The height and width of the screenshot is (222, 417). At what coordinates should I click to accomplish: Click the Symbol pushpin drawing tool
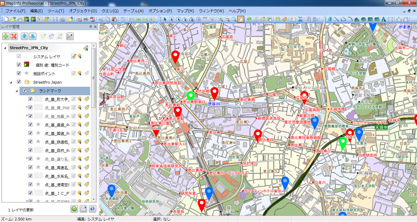click(330, 19)
